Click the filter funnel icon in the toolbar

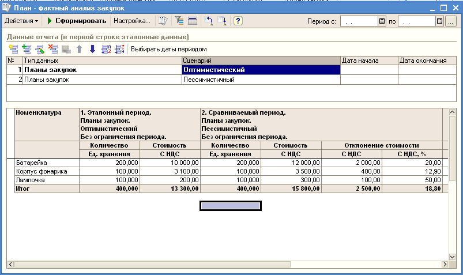pos(179,21)
